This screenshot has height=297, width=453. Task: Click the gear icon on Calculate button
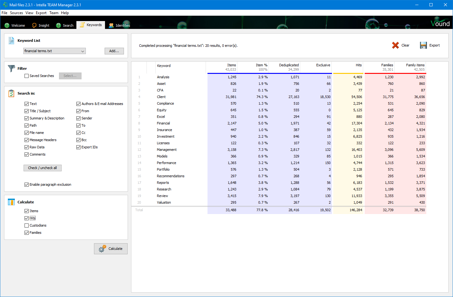[102, 249]
